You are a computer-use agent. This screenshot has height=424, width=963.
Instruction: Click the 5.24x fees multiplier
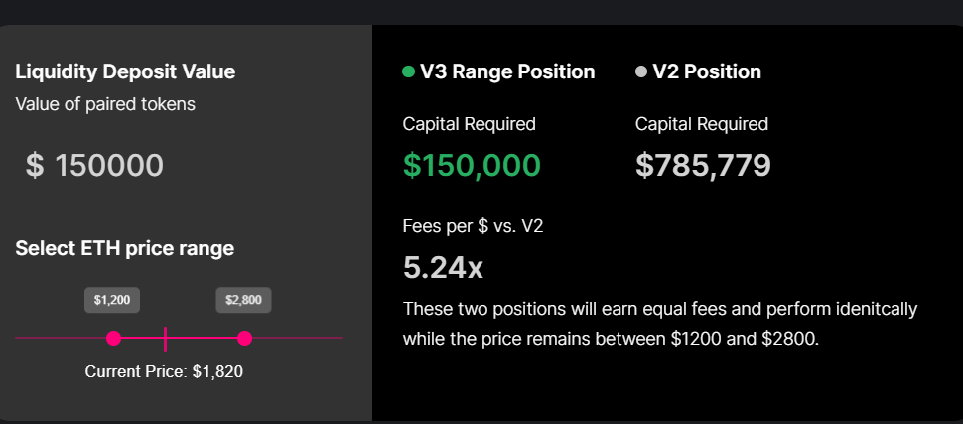(x=443, y=268)
